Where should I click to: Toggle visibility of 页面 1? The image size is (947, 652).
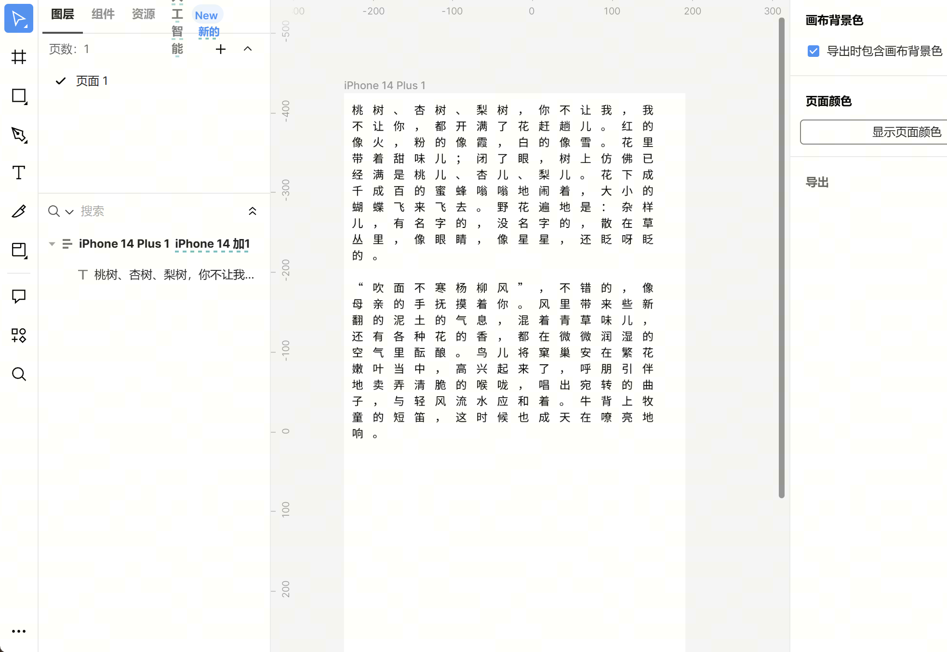[x=61, y=80]
